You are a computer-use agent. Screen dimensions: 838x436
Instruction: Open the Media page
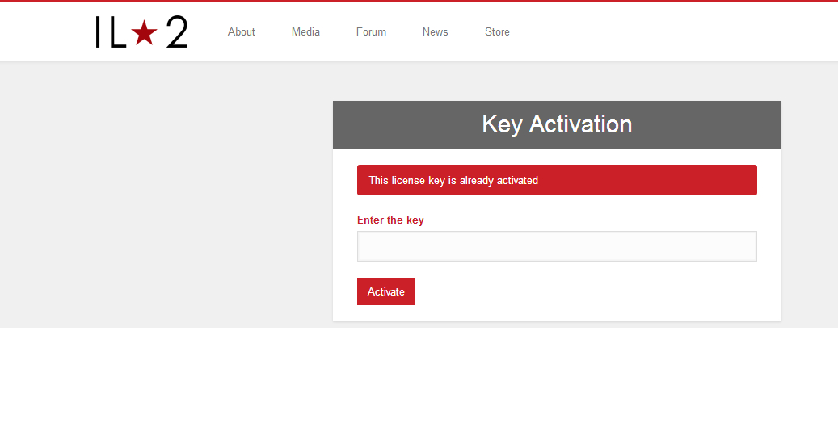(x=305, y=32)
